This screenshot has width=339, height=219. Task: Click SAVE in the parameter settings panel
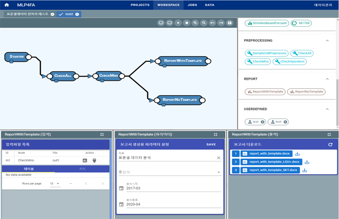[211, 144]
